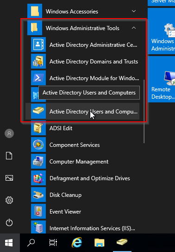
Task: Open Settings gear in Start sidebar
Action: click(x=9, y=200)
